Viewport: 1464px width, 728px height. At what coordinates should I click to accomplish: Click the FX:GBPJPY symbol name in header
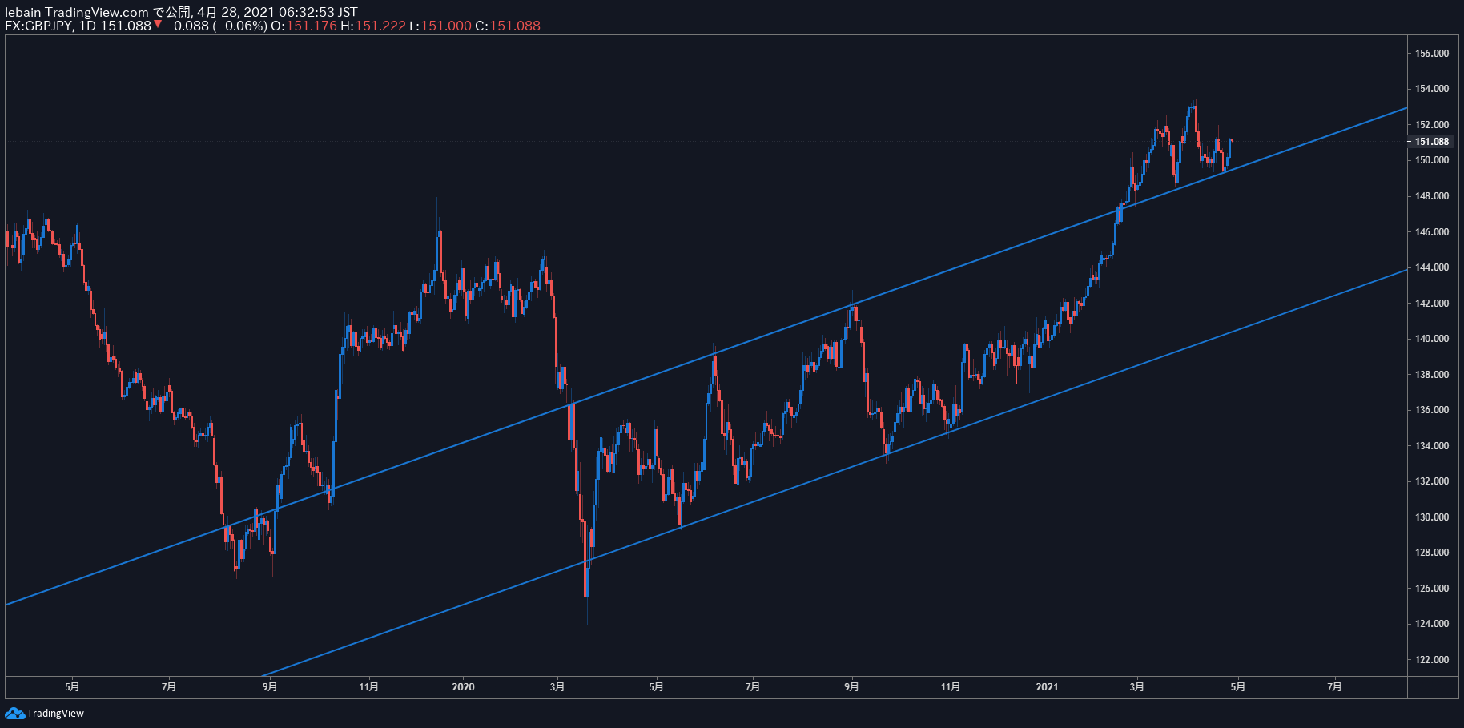tap(38, 26)
